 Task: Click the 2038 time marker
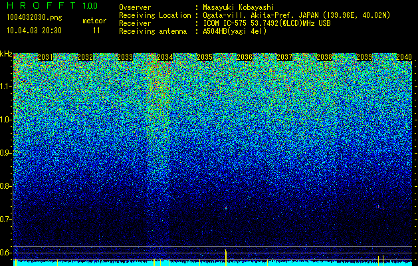click(x=324, y=57)
